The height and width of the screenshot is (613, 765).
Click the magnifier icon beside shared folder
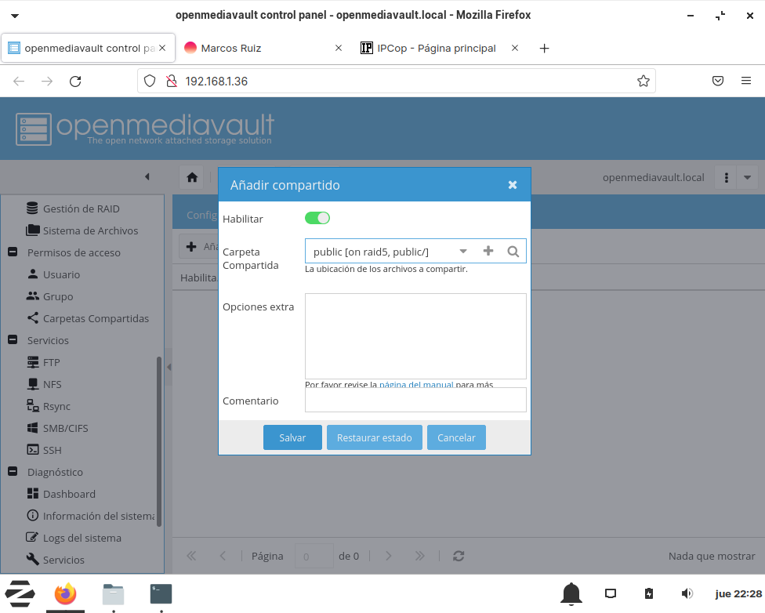click(513, 252)
